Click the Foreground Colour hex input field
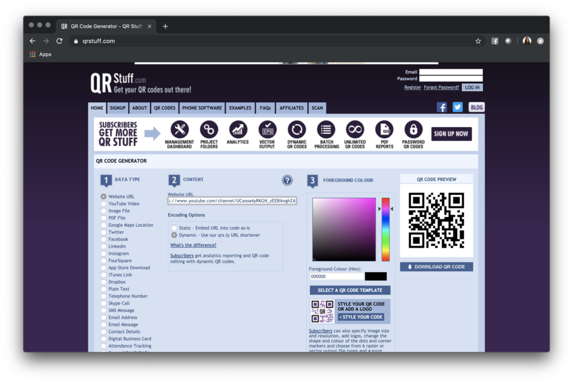The image size is (573, 383). click(336, 276)
